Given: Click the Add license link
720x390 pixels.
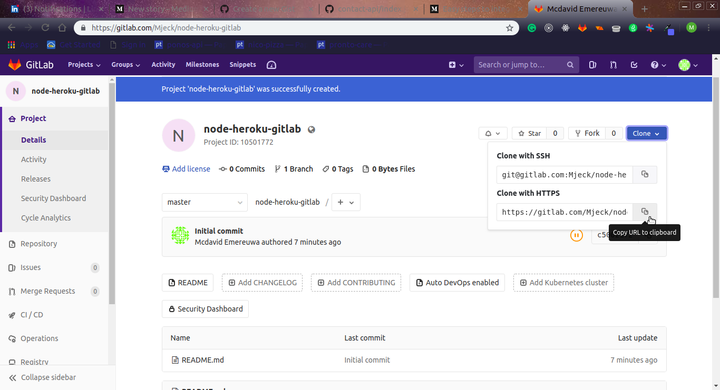Looking at the screenshot, I should tap(191, 169).
